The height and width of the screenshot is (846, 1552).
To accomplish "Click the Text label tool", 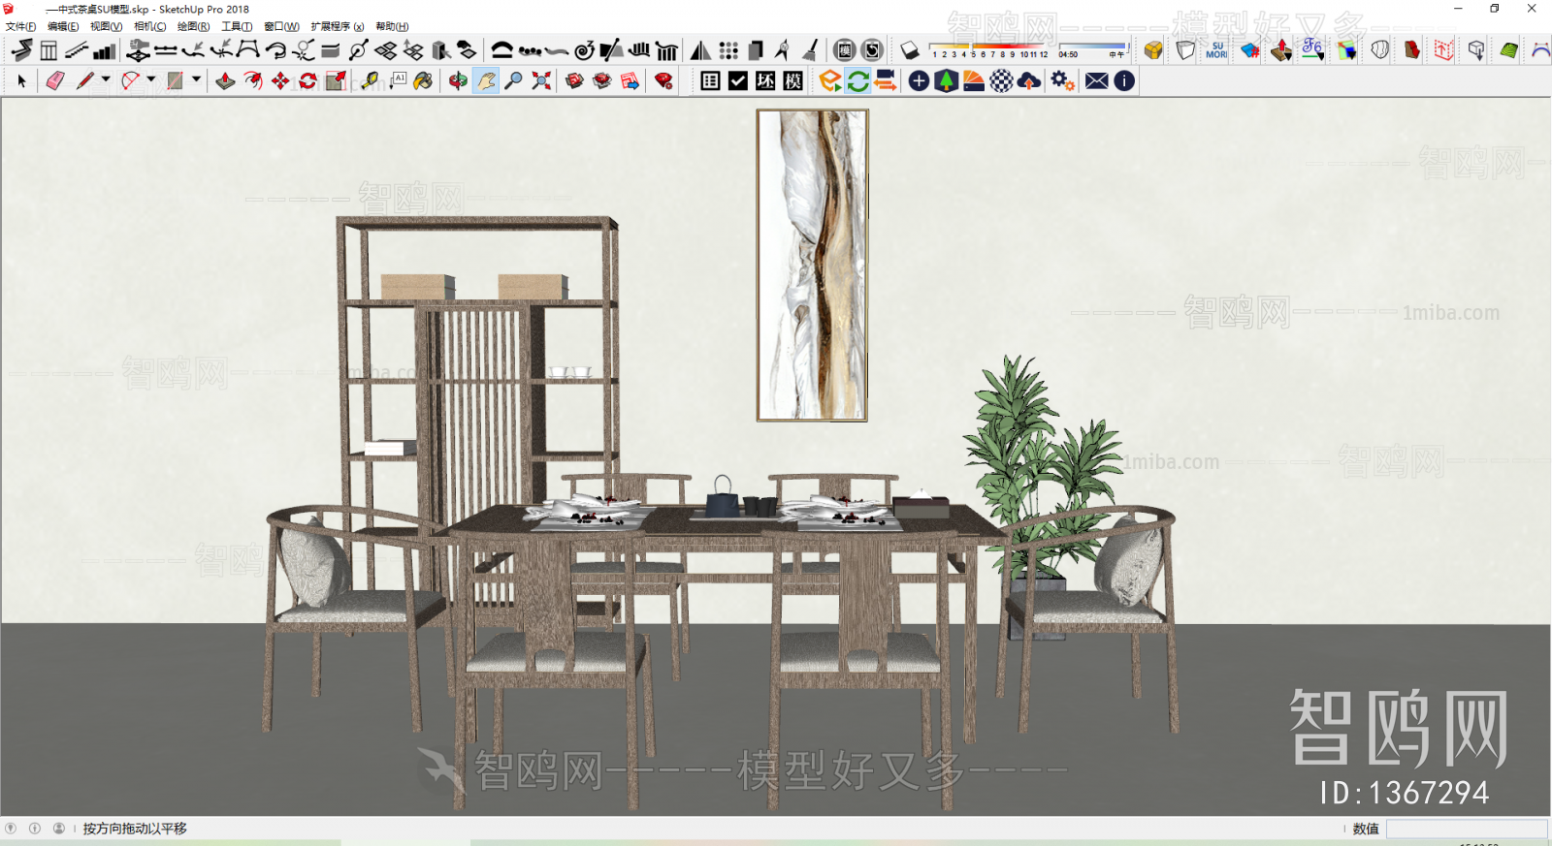I will coord(398,81).
